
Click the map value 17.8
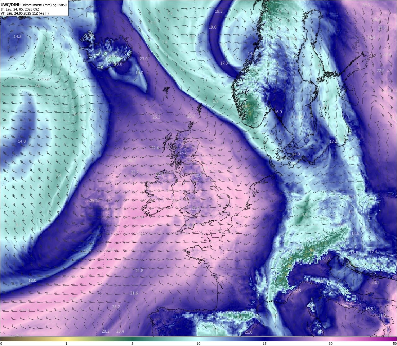224,63
